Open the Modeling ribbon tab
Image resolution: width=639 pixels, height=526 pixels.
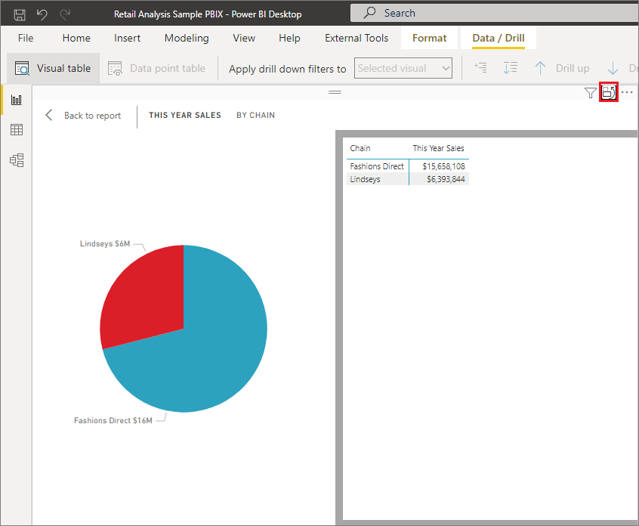point(186,38)
